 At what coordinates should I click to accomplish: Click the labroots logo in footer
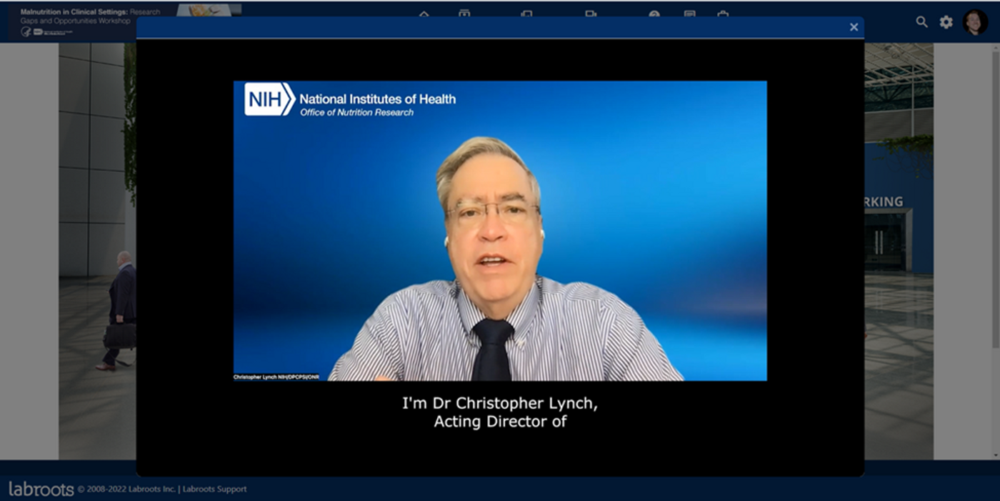point(41,489)
